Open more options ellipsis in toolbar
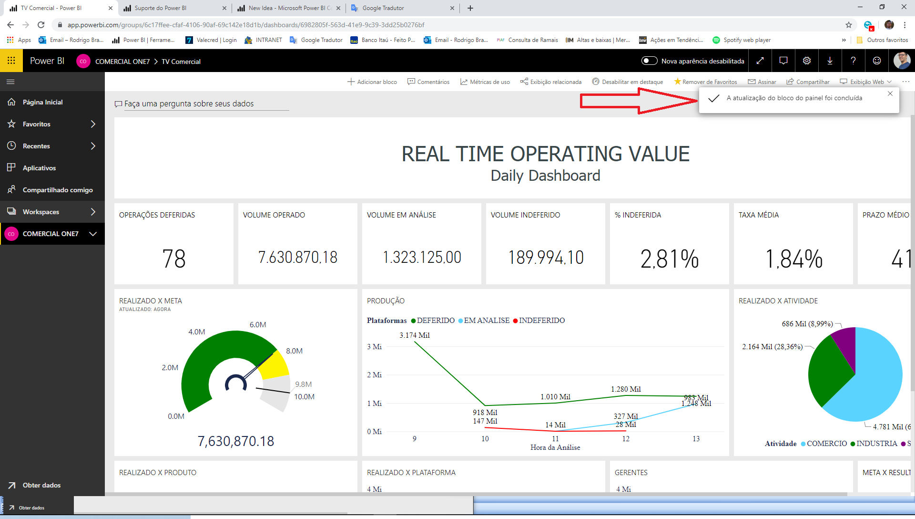This screenshot has width=915, height=519. pyautogui.click(x=905, y=82)
